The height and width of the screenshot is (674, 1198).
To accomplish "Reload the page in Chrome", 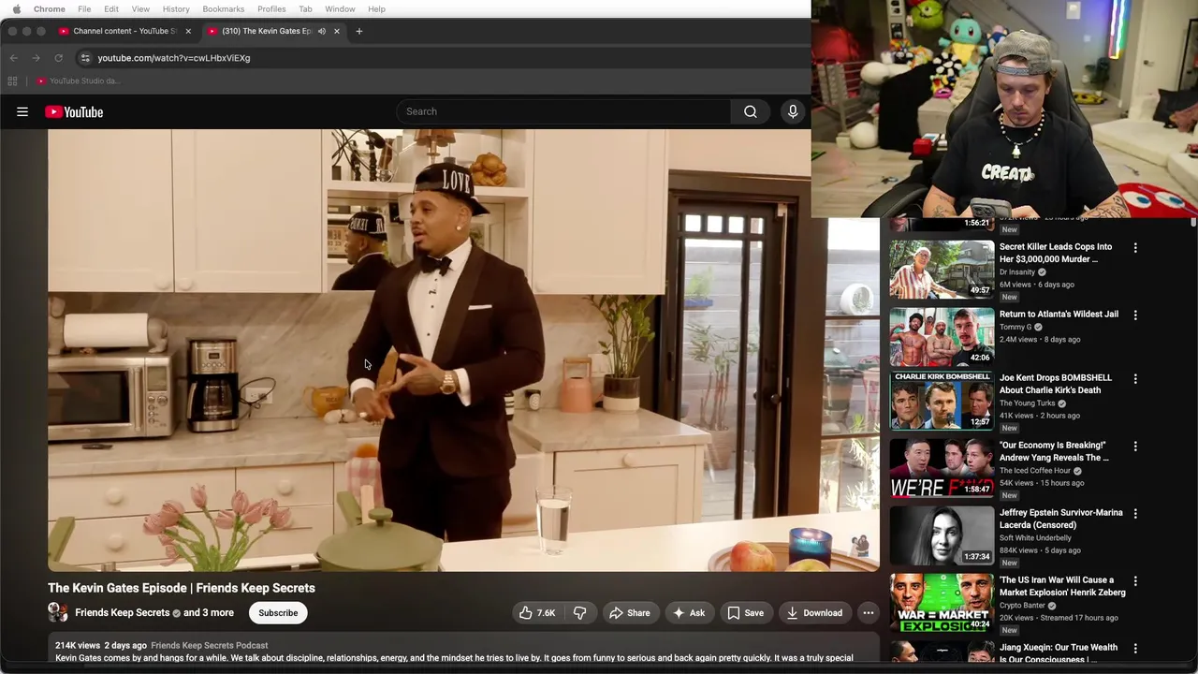I will click(x=58, y=58).
